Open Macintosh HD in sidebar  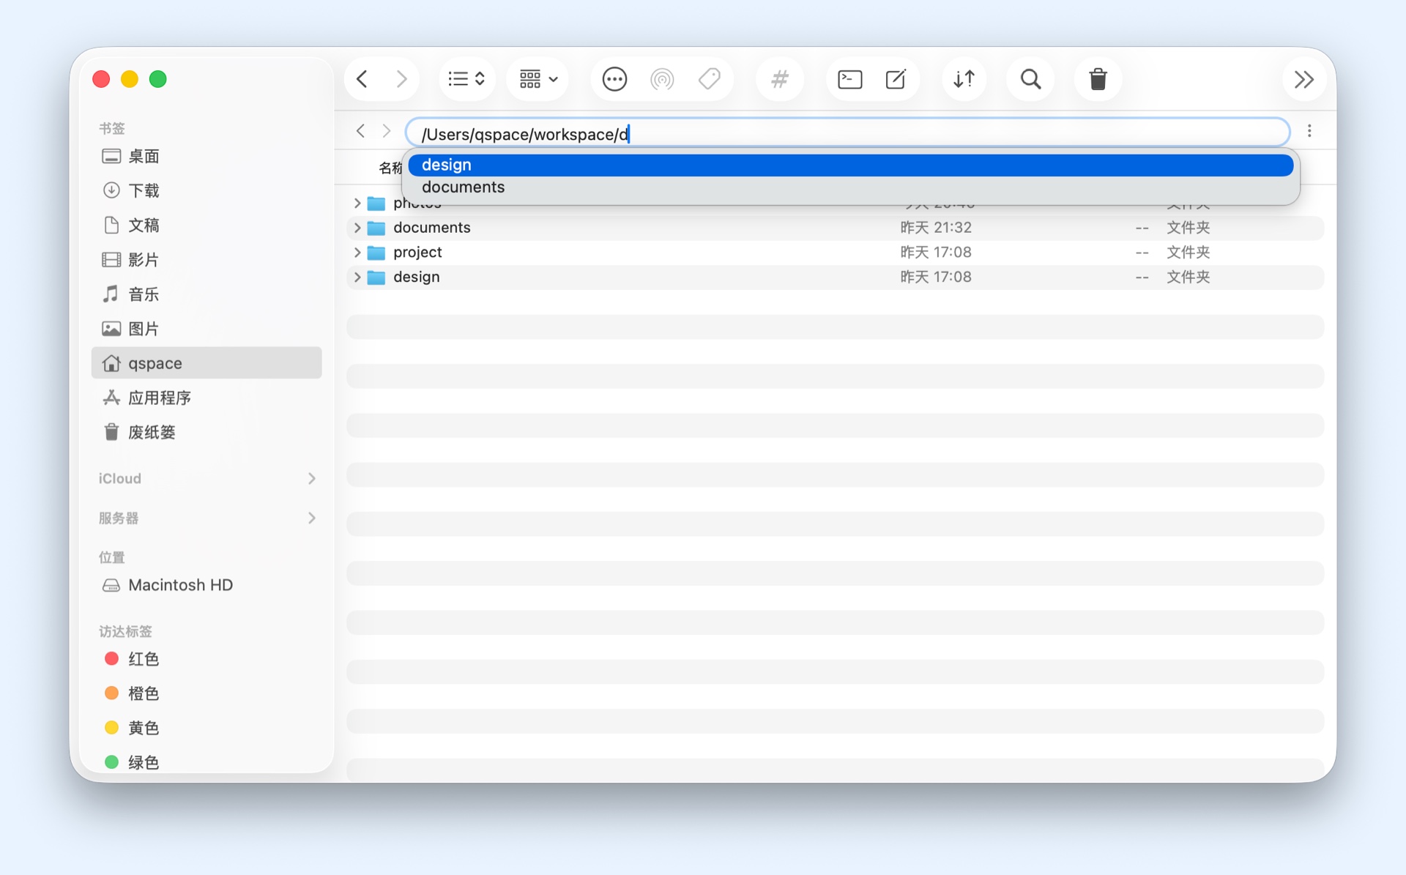pyautogui.click(x=180, y=585)
